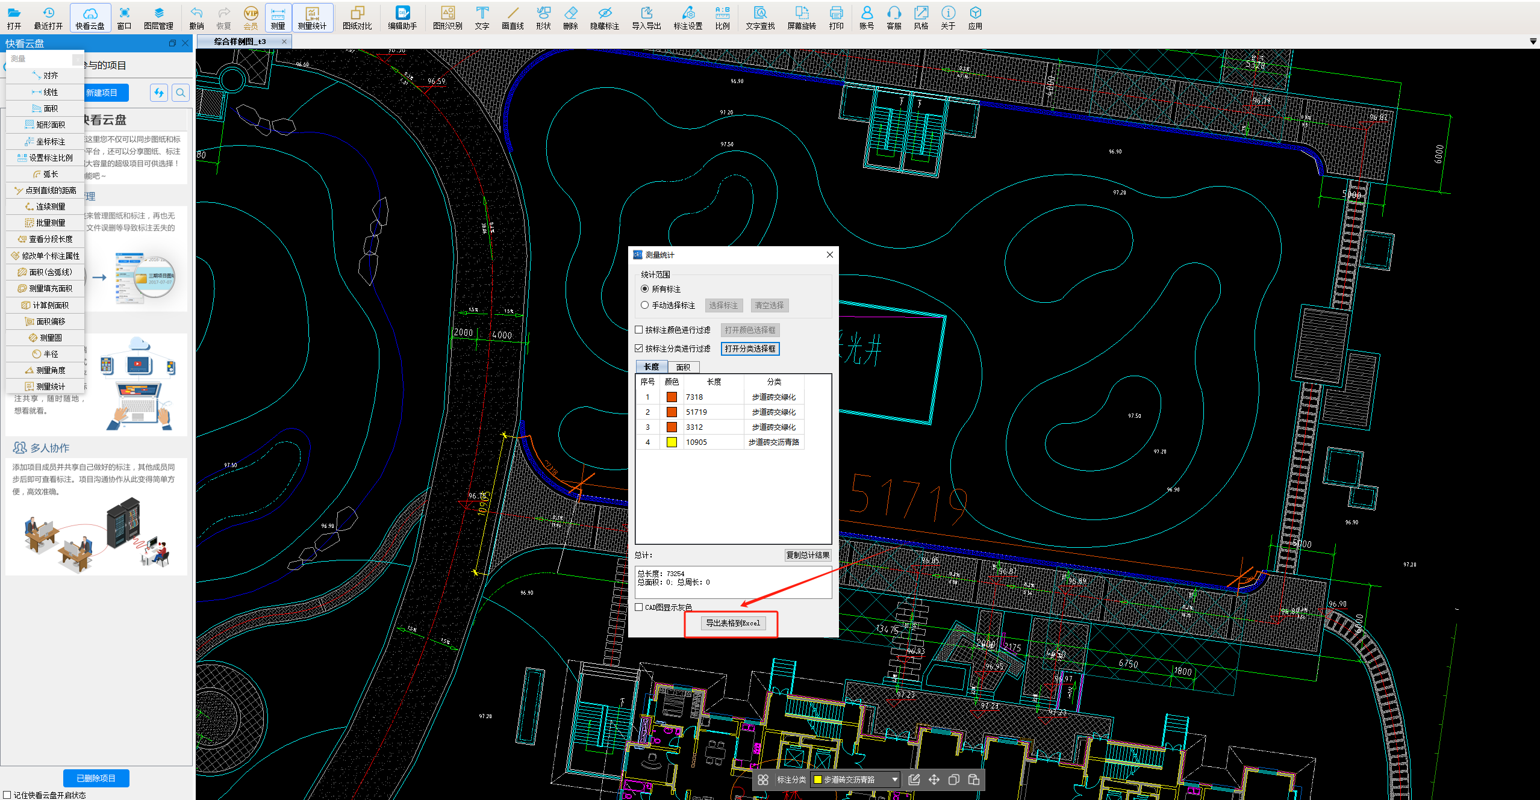Close the 综合样例图_t3 tab
This screenshot has height=800, width=1540.
click(x=284, y=42)
